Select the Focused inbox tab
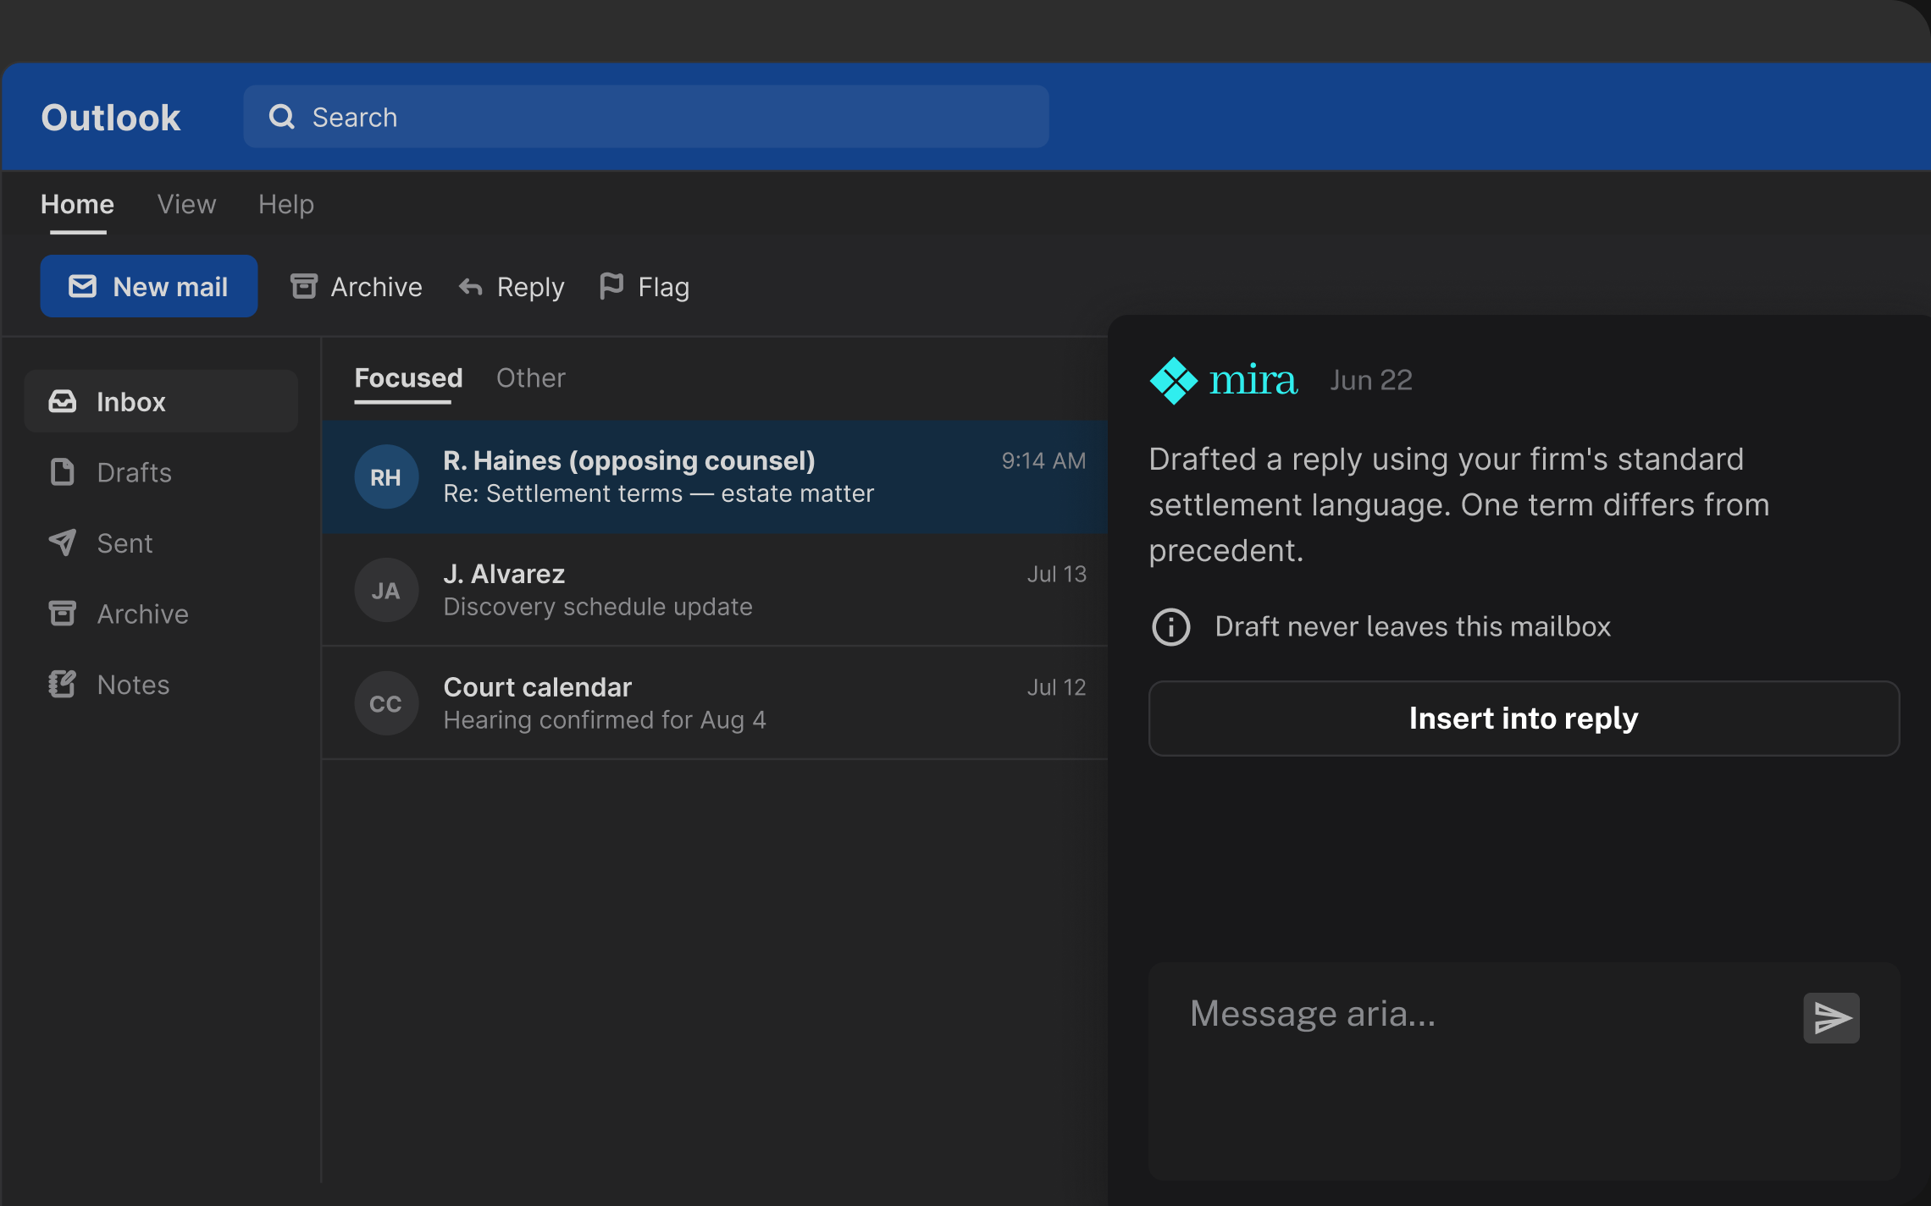 click(408, 377)
